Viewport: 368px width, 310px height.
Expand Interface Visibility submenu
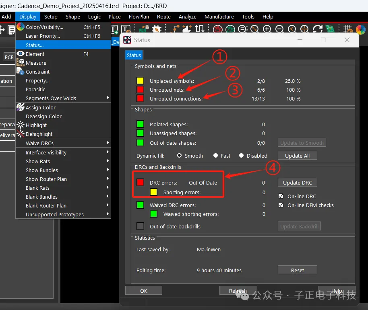point(63,152)
